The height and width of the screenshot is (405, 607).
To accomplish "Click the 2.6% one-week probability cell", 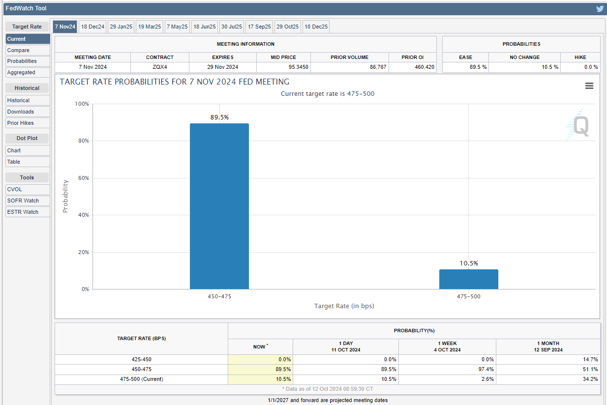I will (x=447, y=379).
